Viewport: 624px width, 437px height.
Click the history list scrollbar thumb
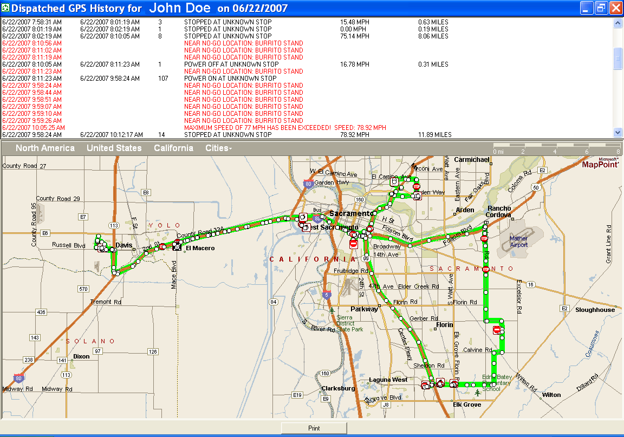[617, 58]
